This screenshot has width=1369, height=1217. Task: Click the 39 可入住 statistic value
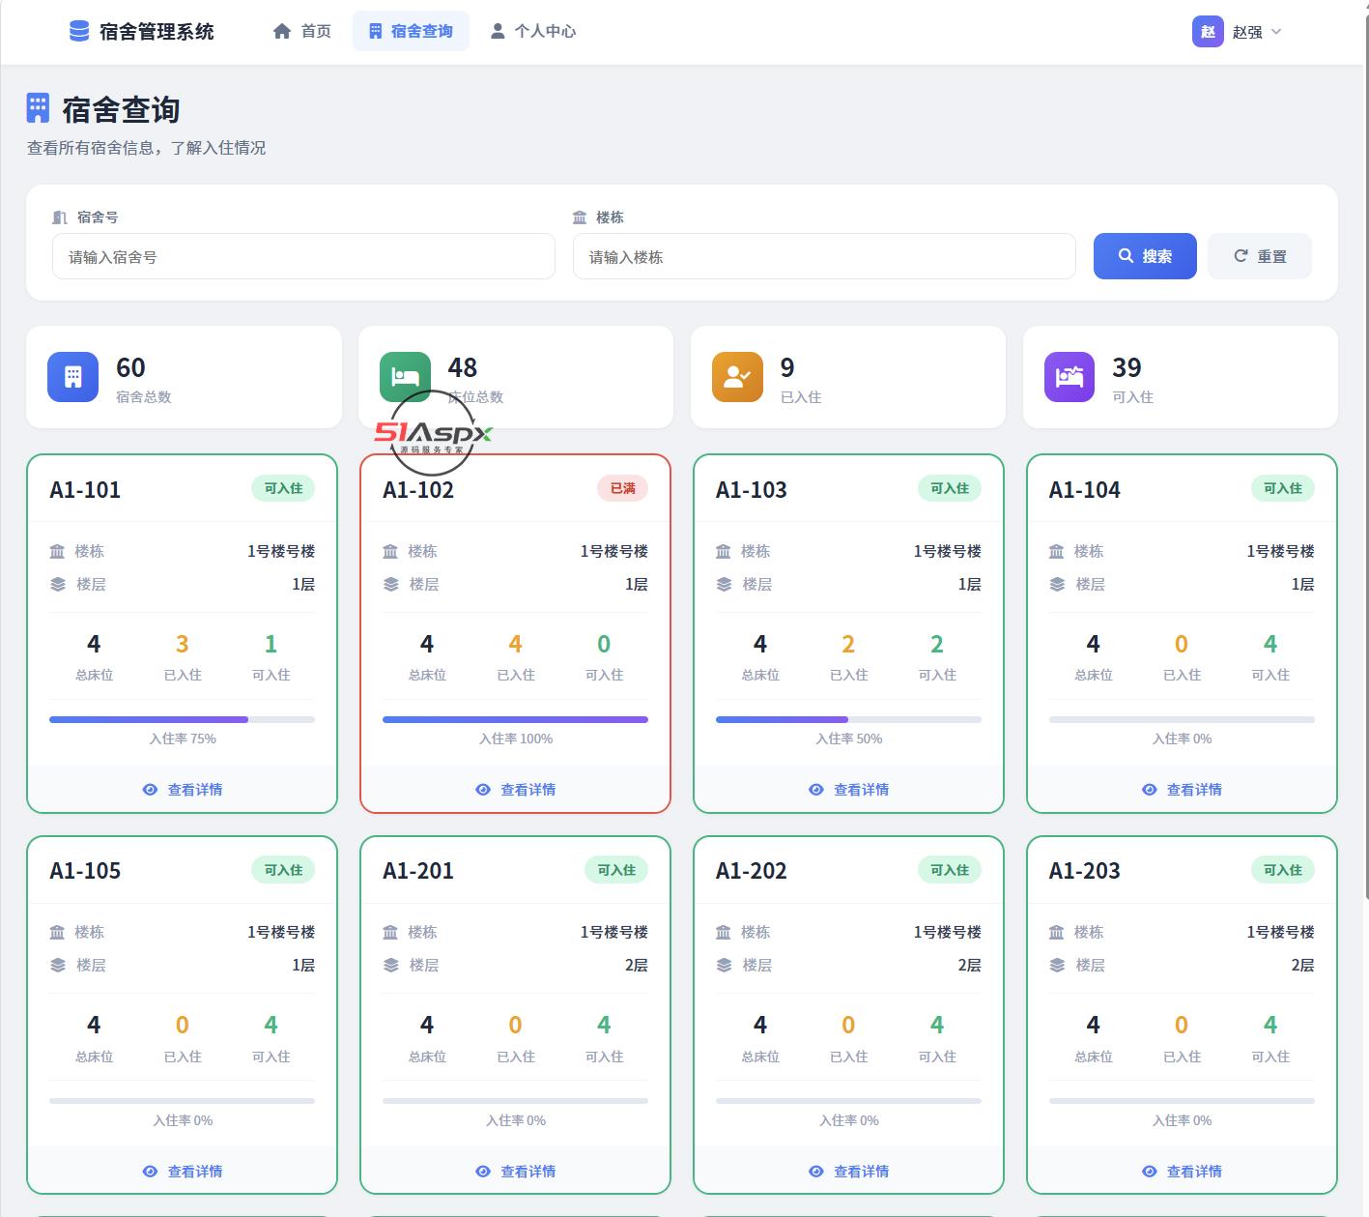point(1127,367)
